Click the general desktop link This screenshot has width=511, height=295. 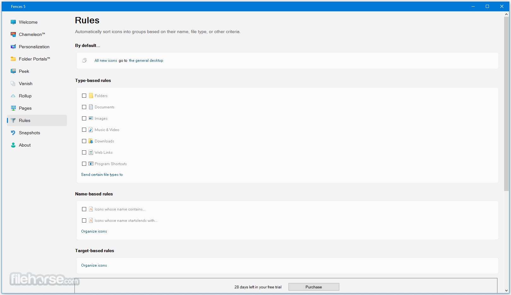pos(146,61)
